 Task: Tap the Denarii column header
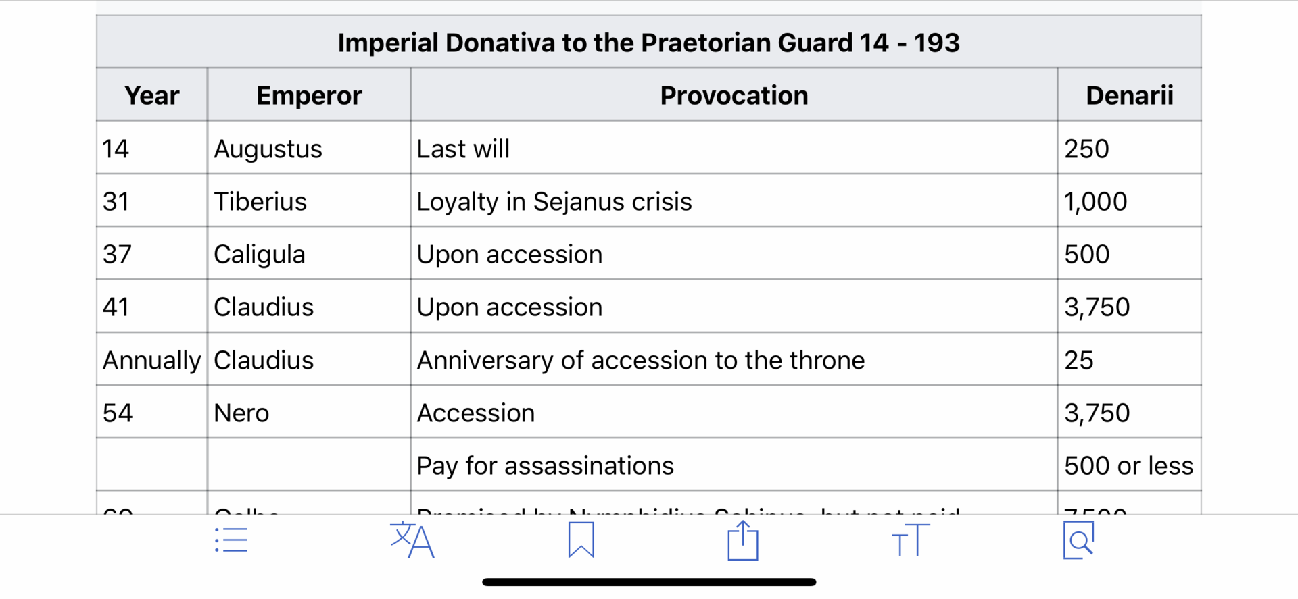tap(1130, 95)
